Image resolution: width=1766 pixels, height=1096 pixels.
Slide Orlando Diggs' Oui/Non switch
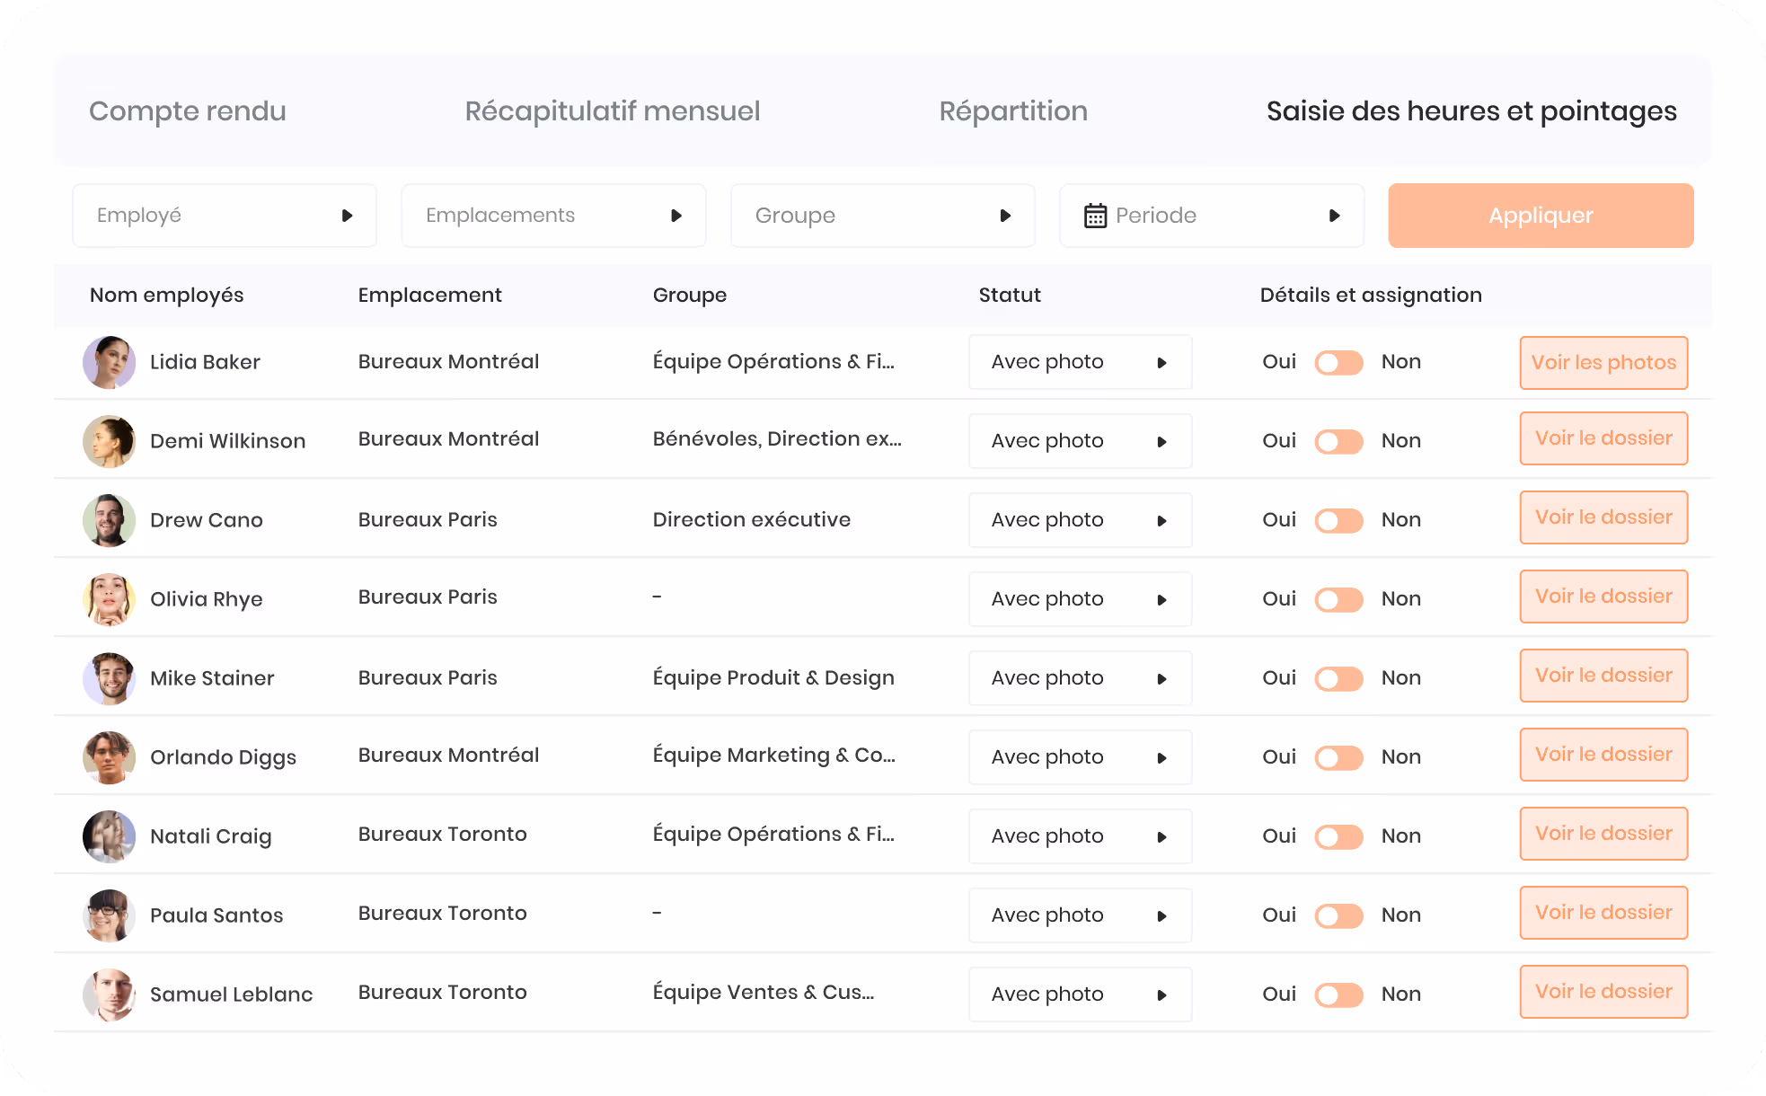(1338, 757)
